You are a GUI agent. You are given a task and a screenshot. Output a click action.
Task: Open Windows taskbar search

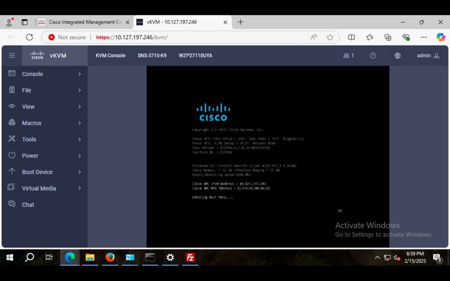pos(29,258)
